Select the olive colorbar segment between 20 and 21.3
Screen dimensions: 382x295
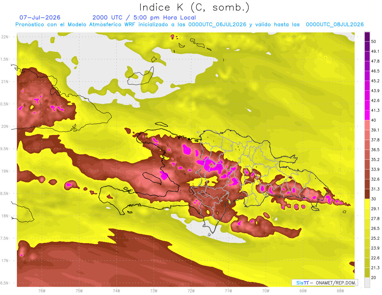(x=367, y=273)
